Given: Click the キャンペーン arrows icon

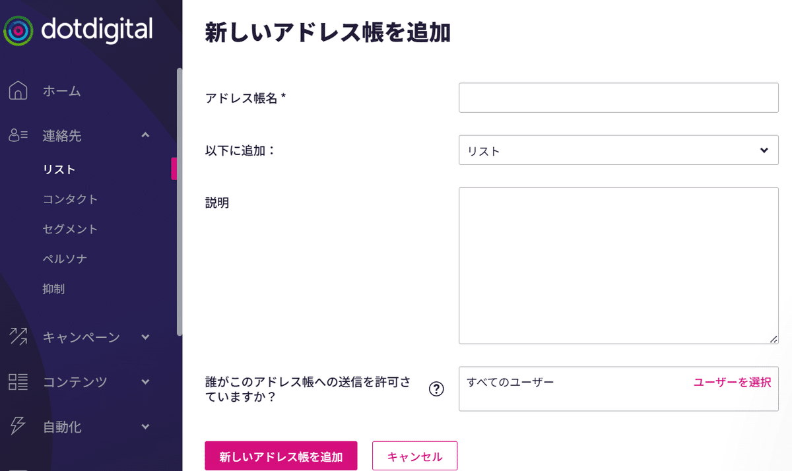Looking at the screenshot, I should 18,336.
